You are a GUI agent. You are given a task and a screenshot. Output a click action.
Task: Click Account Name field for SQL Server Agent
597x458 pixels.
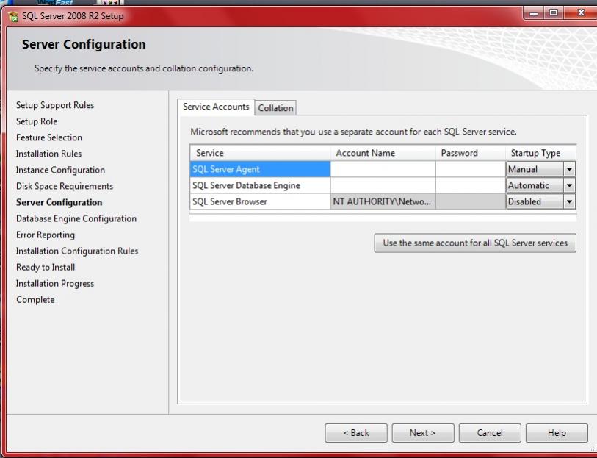click(x=383, y=169)
